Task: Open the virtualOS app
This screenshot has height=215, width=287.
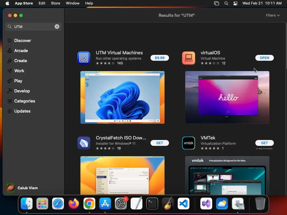Action: point(264,58)
